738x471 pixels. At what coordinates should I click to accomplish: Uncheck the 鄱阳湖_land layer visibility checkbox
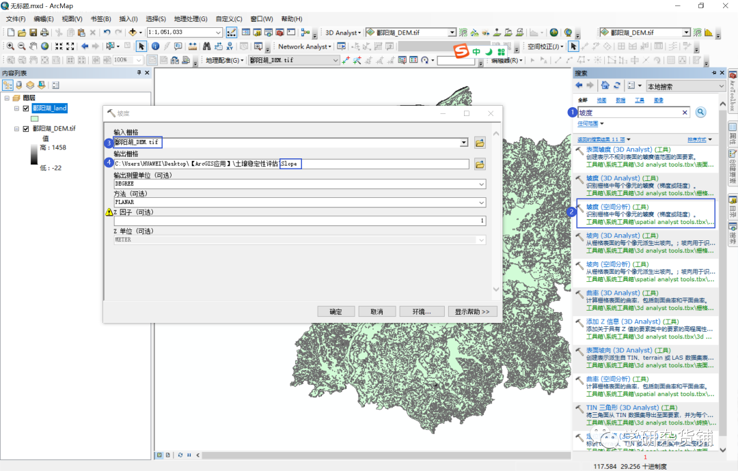click(x=25, y=107)
